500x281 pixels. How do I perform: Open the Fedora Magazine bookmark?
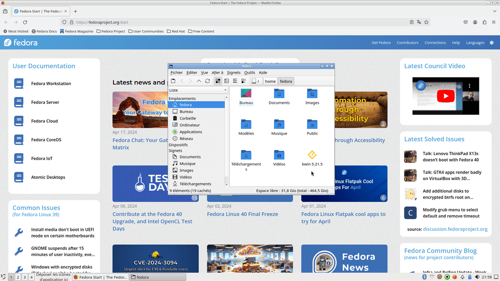77,31
